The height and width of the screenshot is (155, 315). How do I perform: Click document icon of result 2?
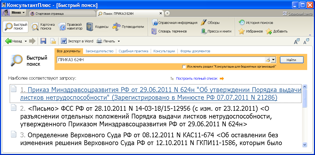pyautogui.click(x=13, y=108)
